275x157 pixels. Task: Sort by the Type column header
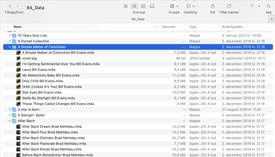pos(193,27)
